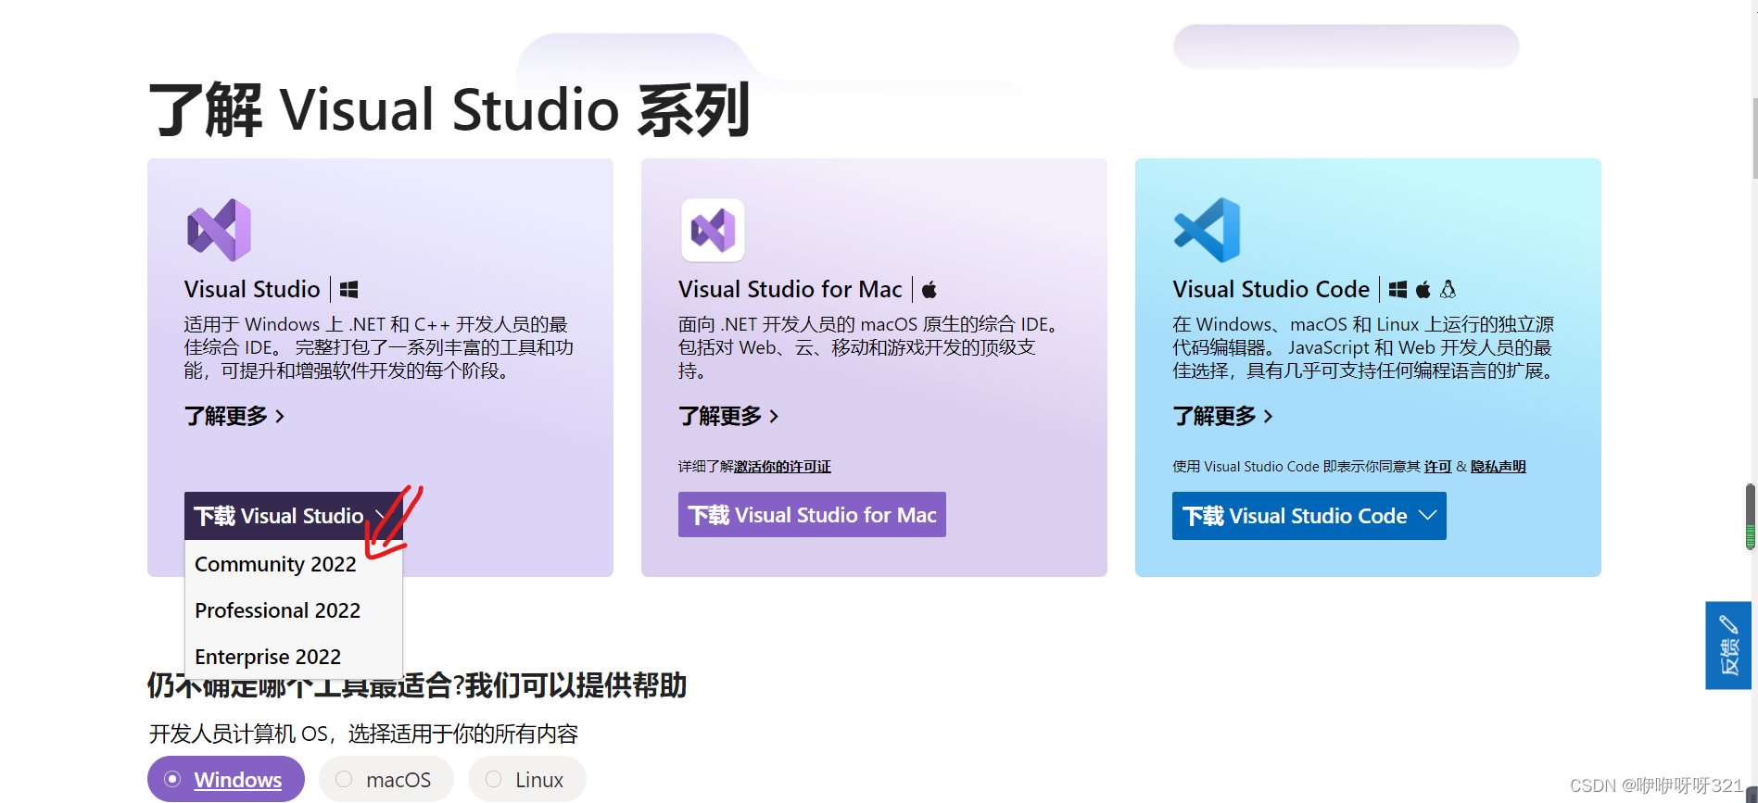Click Windows icon beside Visual Studio Code title
This screenshot has height=803, width=1758.
click(x=1398, y=290)
